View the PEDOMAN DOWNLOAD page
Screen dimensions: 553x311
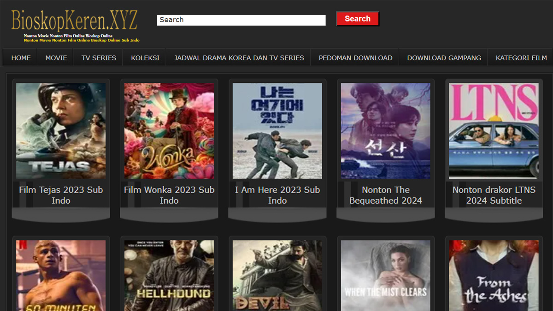tap(355, 57)
